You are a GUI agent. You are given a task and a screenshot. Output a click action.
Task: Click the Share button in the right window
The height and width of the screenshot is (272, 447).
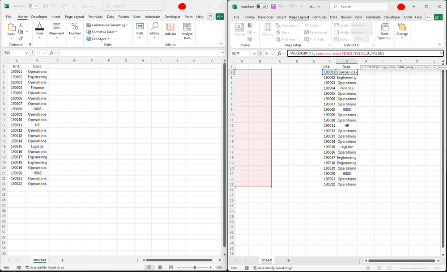pyautogui.click(x=438, y=17)
